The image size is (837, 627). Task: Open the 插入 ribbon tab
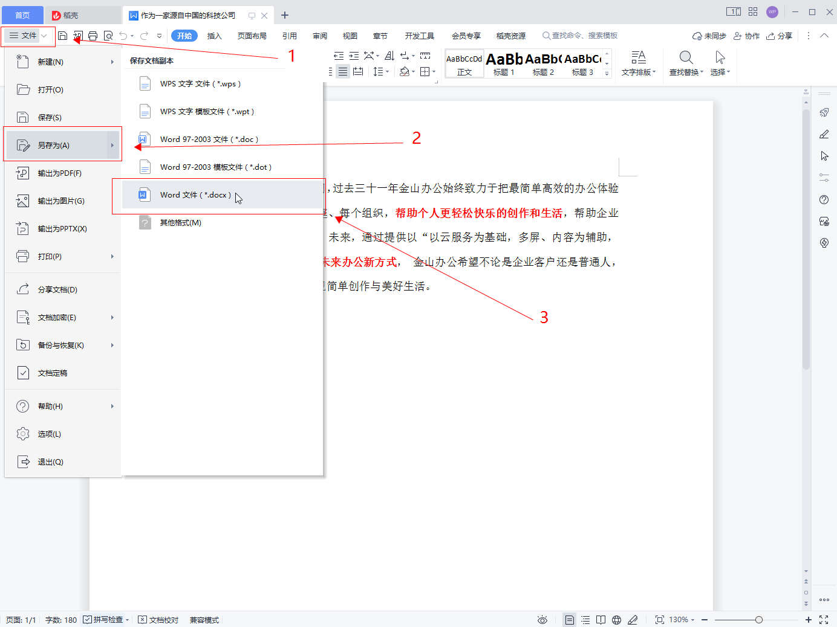click(215, 36)
